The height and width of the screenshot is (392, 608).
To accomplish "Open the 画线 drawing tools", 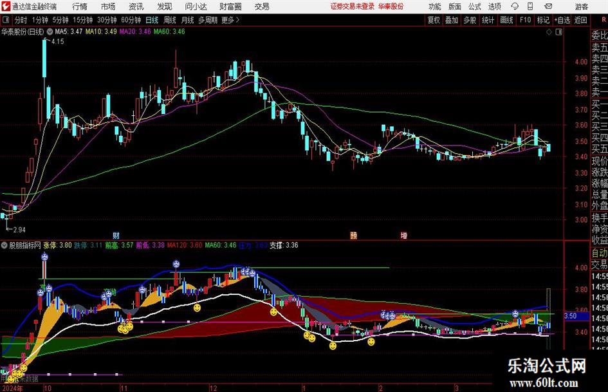I will coord(506,20).
